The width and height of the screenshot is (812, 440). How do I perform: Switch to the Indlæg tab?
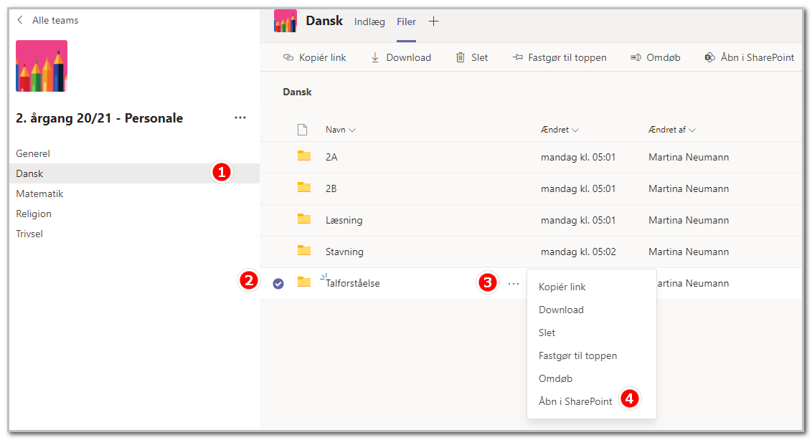point(369,21)
